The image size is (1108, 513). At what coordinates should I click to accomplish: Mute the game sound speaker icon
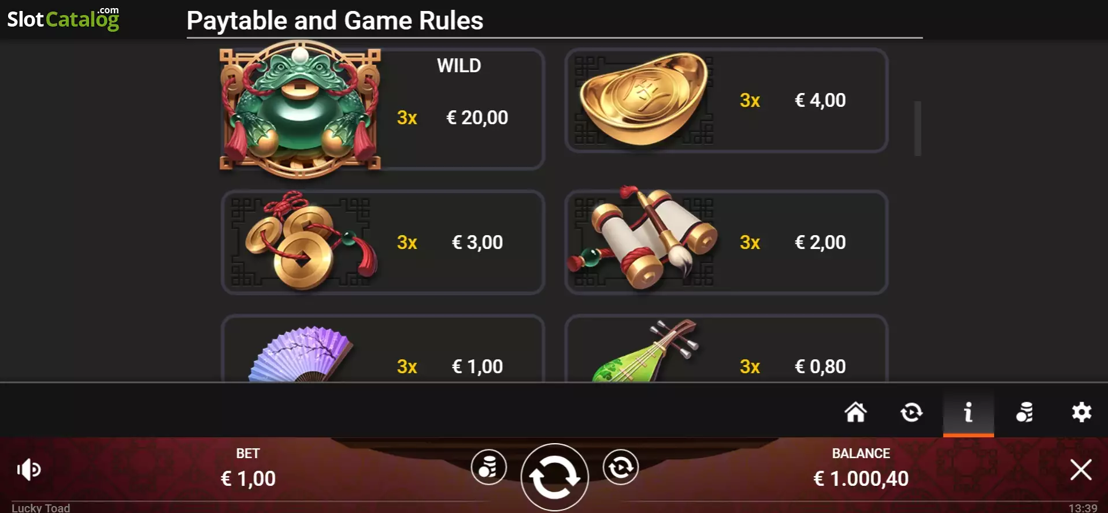pos(29,470)
